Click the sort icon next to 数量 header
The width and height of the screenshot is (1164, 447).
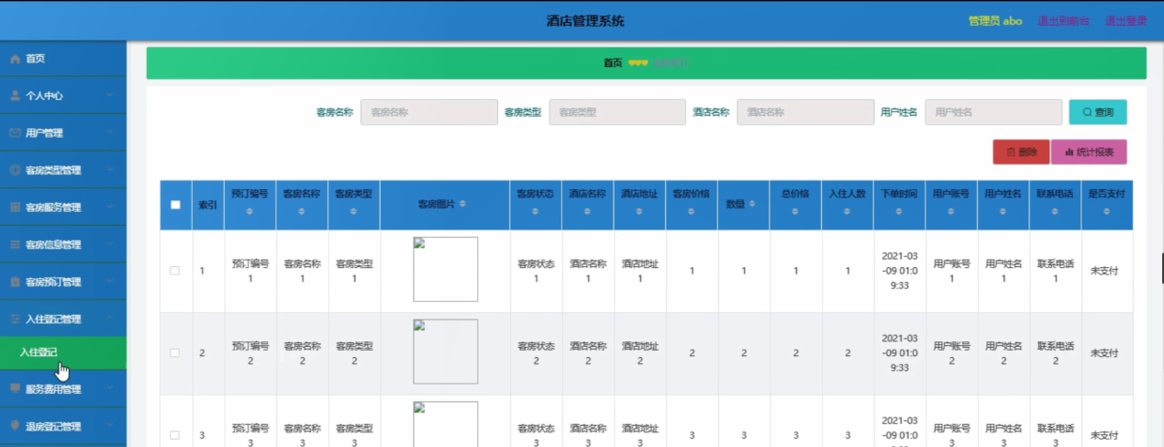(x=752, y=205)
